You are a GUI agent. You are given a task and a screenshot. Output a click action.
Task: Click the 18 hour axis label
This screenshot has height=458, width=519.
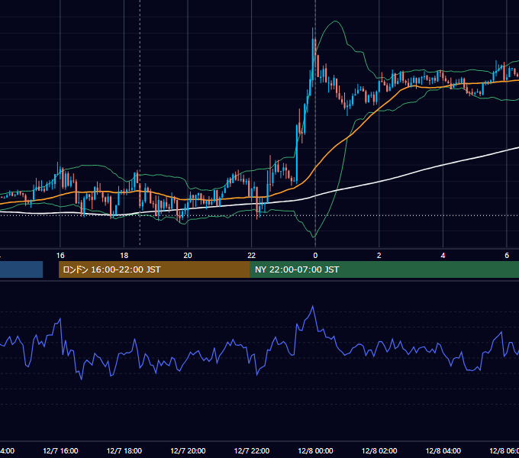coord(124,256)
